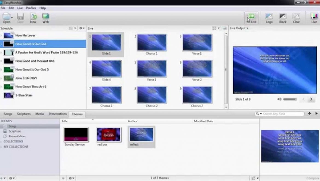Click the New schedule toolbar icon

click(33, 17)
